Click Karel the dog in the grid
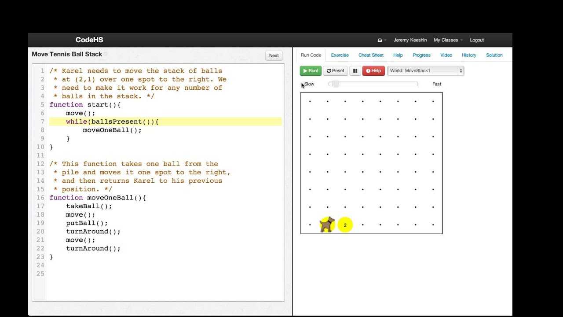Viewport: 563px width, 317px height. tap(327, 225)
